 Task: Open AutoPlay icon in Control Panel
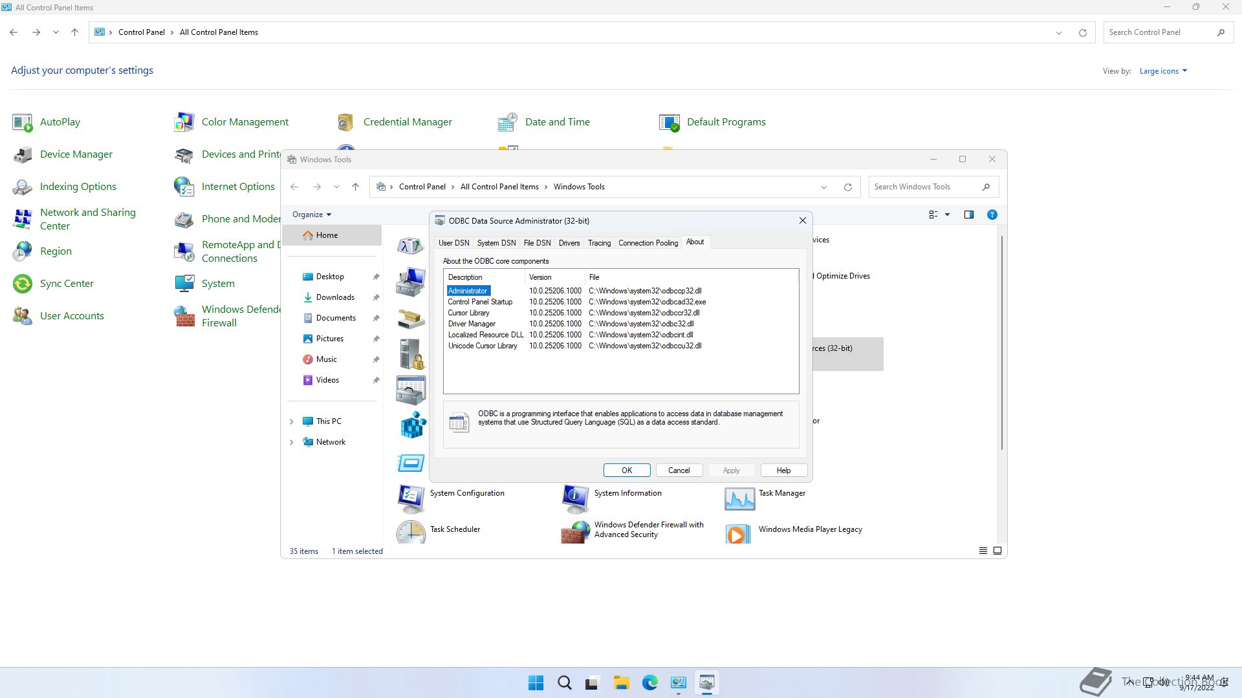23,122
